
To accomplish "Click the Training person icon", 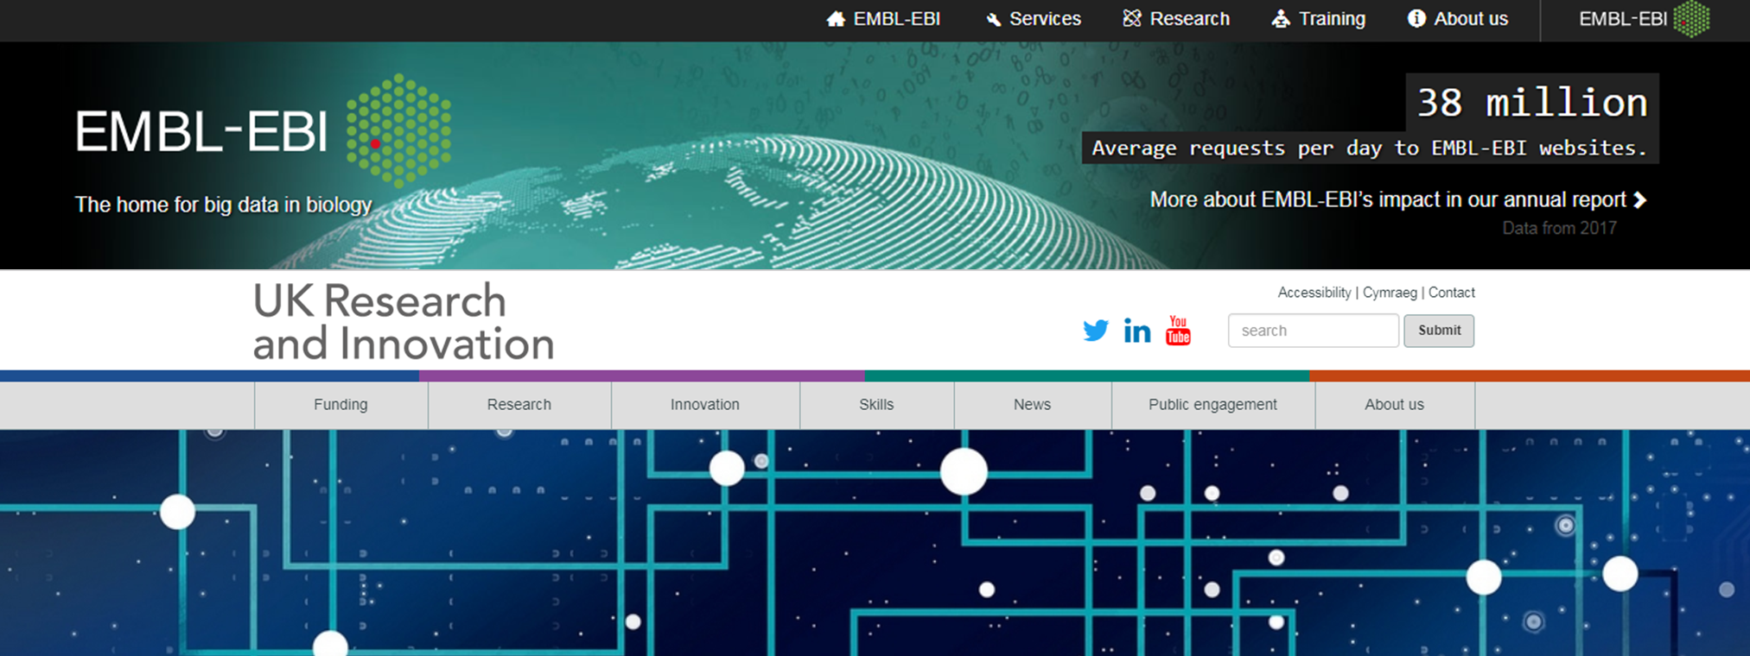I will click(x=1281, y=19).
